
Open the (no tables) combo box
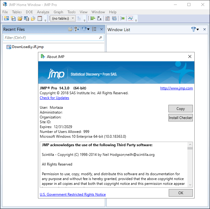coord(63,18)
